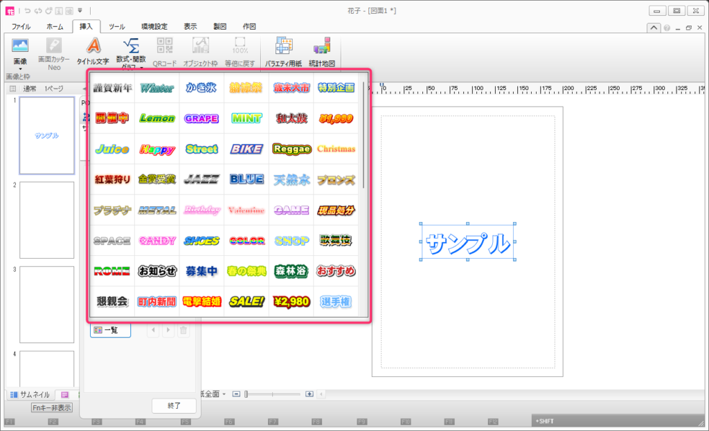709x431 pixels.
Task: Collapse the ribbon with the chevron button
Action: (653, 28)
